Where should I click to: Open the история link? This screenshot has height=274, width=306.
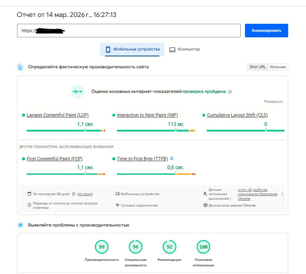(x=85, y=194)
